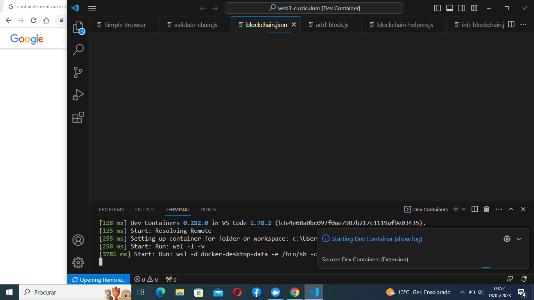Open the Search view in the activity bar
The image size is (534, 300).
(x=78, y=50)
